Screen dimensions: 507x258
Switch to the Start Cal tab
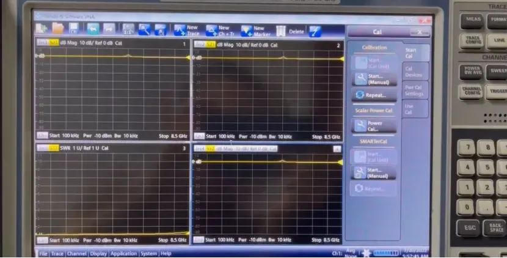[415, 53]
